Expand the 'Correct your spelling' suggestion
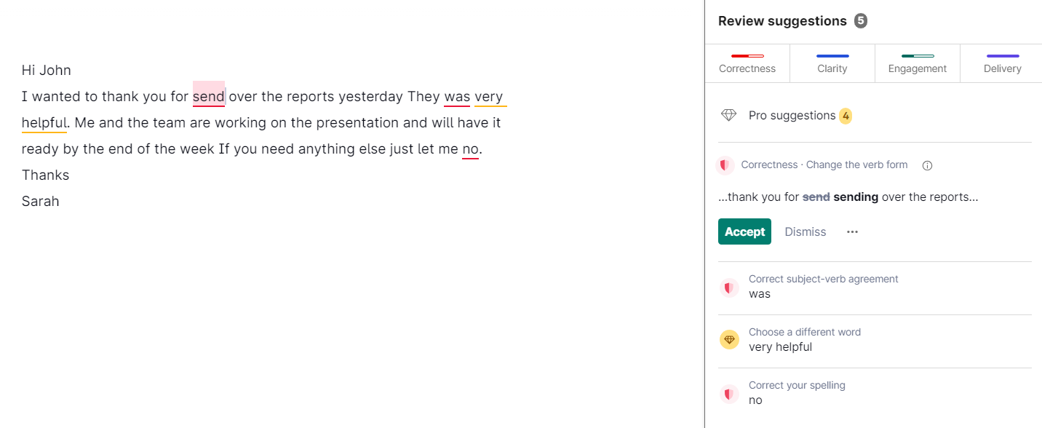 (x=797, y=393)
